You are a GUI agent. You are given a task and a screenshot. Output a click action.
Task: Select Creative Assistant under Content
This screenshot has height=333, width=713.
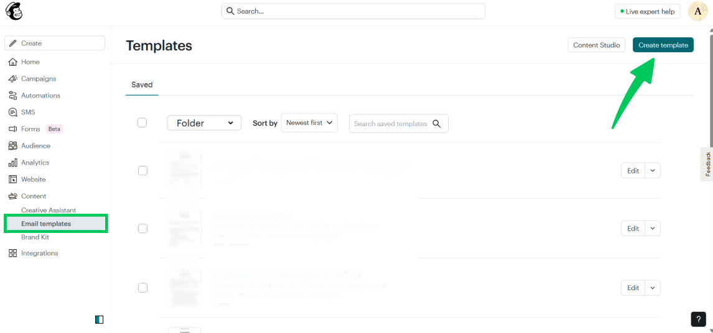pyautogui.click(x=49, y=211)
